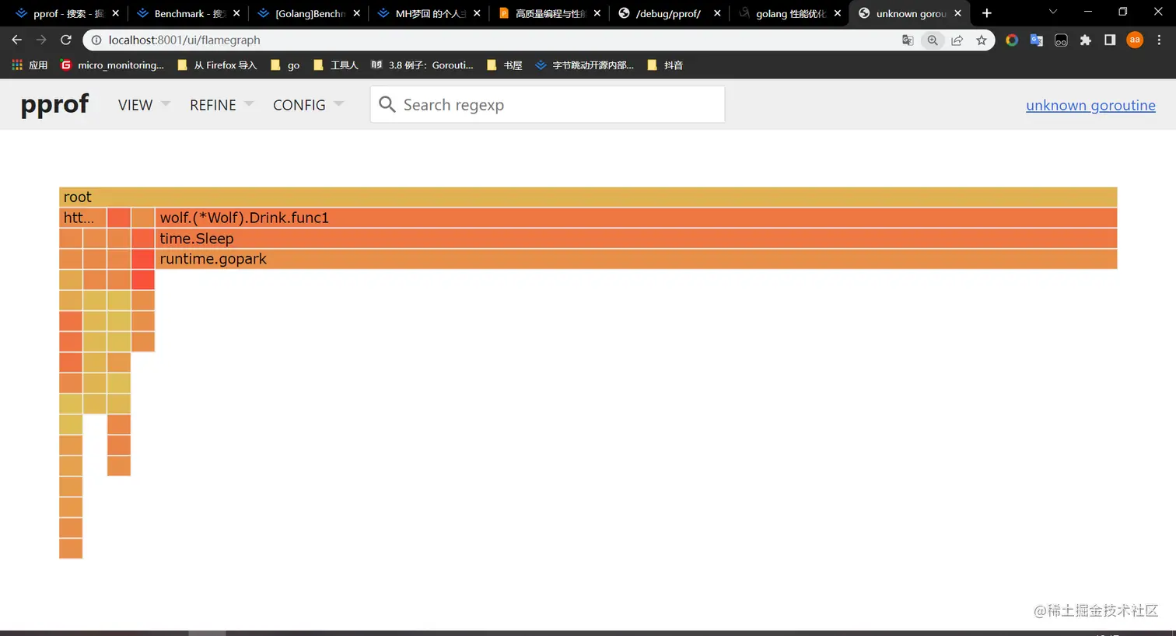Select the htt... flamegraph frame
The image size is (1176, 636).
82,218
